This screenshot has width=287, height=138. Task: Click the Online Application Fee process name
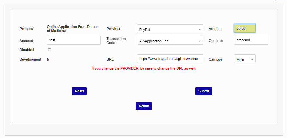(72, 29)
